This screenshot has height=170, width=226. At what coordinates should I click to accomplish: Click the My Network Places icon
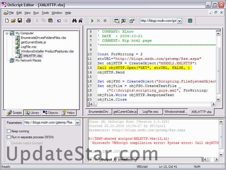coord(12,60)
